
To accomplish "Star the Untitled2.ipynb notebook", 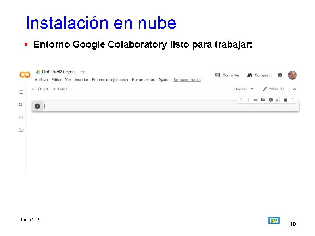I will 83,72.
